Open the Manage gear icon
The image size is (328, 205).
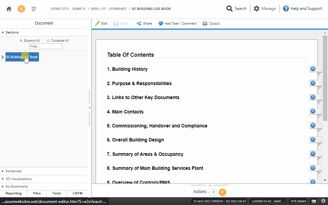[x=257, y=9]
